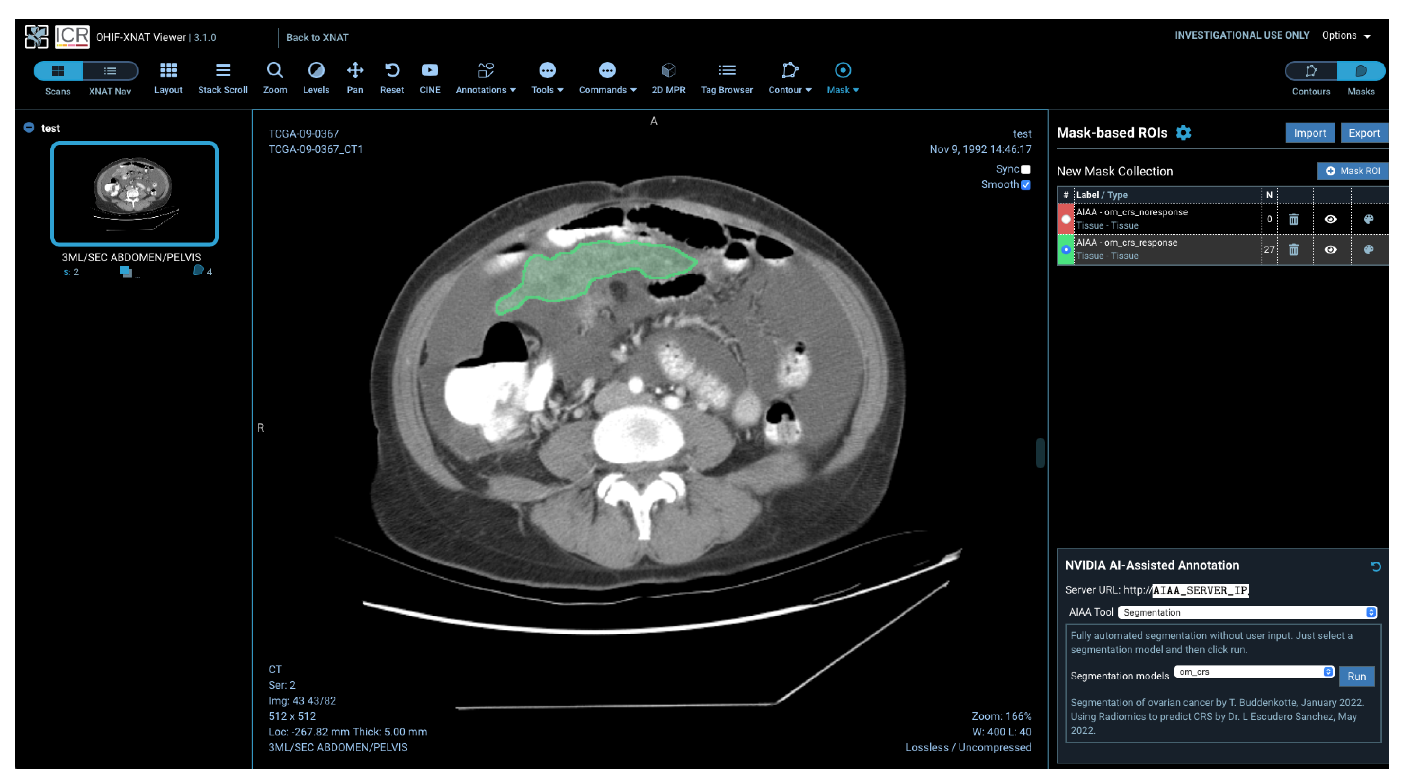Select the om_crs_noresponse radio button

1066,219
